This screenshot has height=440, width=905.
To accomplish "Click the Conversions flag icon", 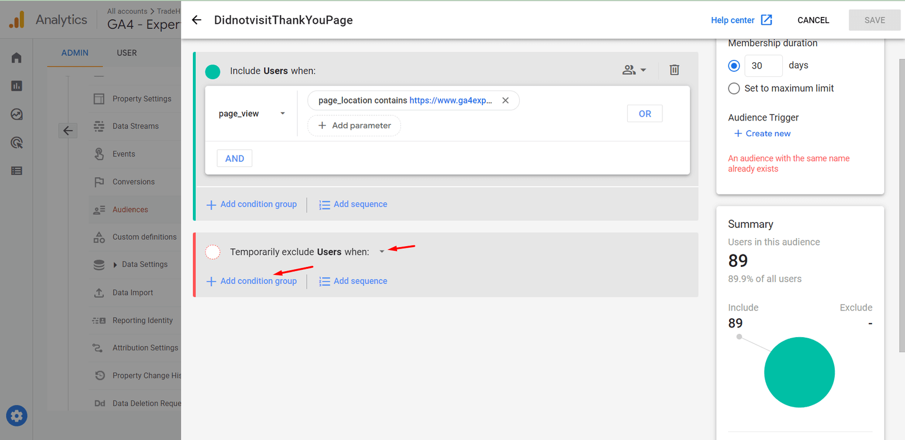I will click(99, 182).
